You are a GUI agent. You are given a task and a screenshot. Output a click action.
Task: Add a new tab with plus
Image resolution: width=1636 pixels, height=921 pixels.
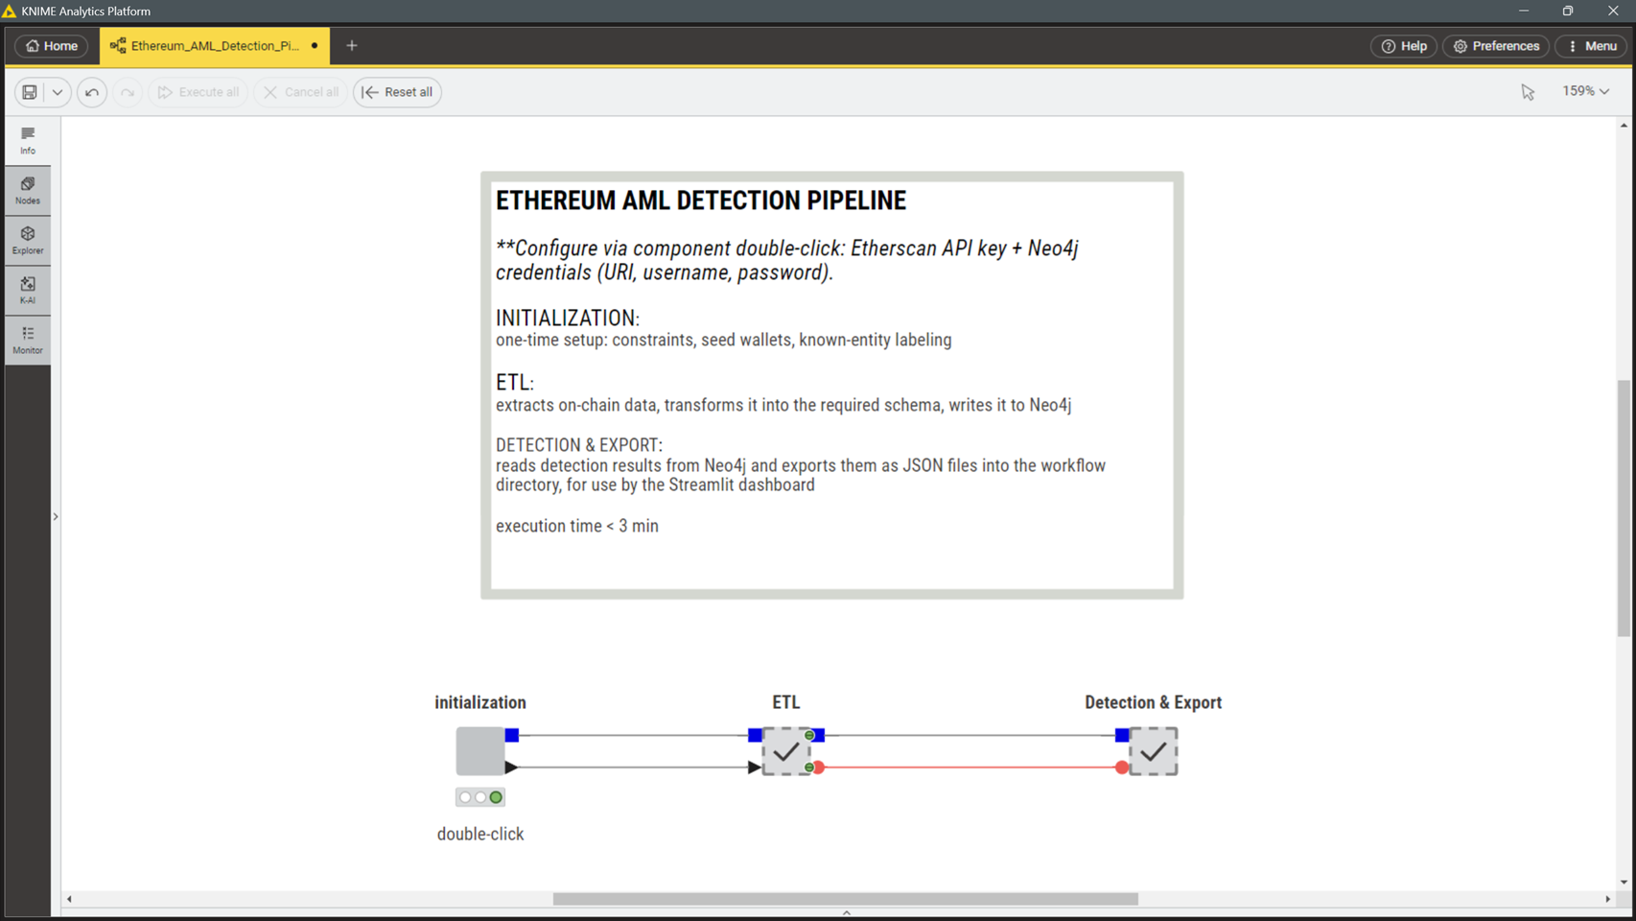(x=352, y=46)
